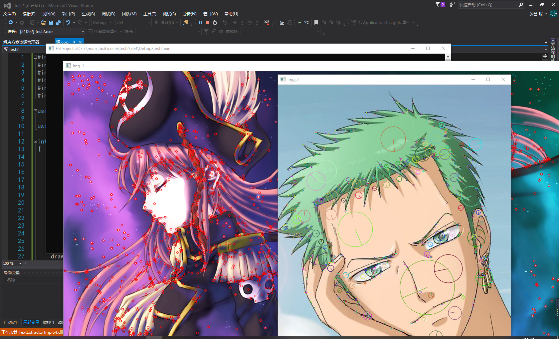Click the Visual Studio logo icon
559x339 pixels.
7,5
